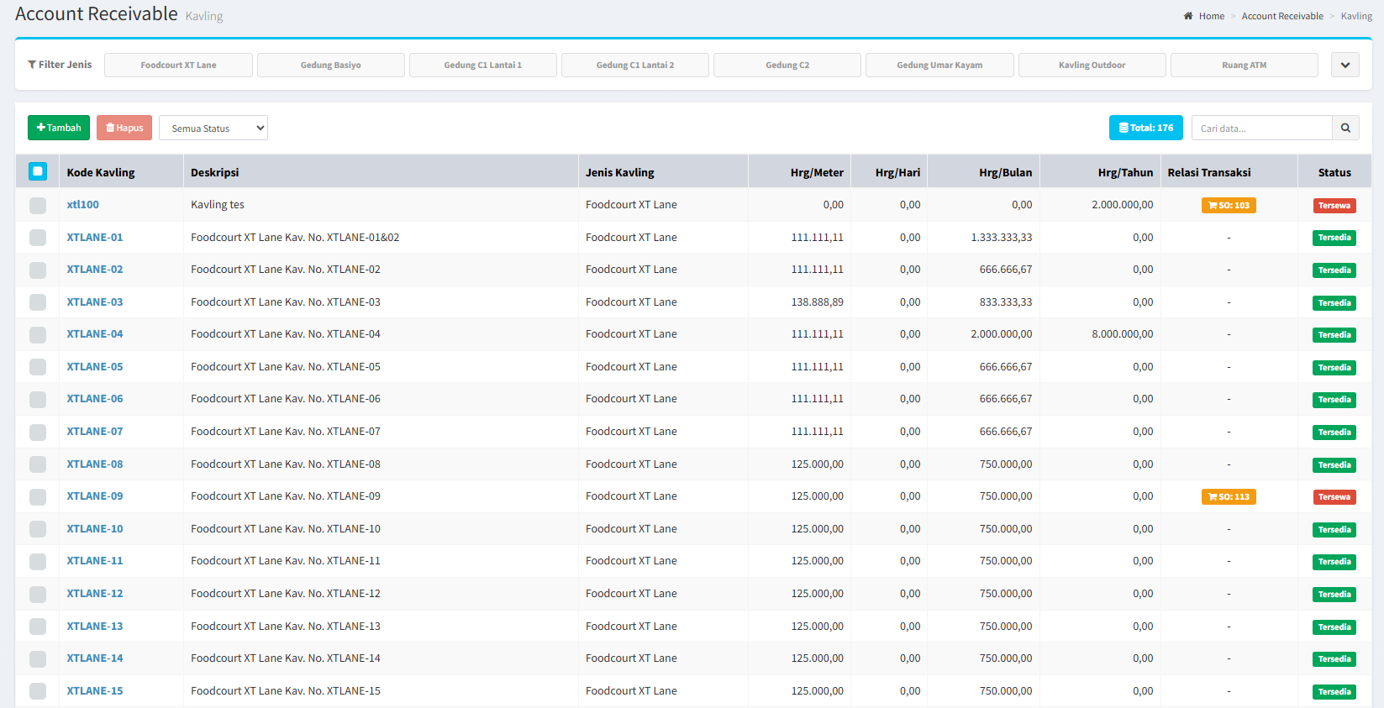Image resolution: width=1384 pixels, height=708 pixels.
Task: Click the red Hapus trash button
Action: coord(124,128)
